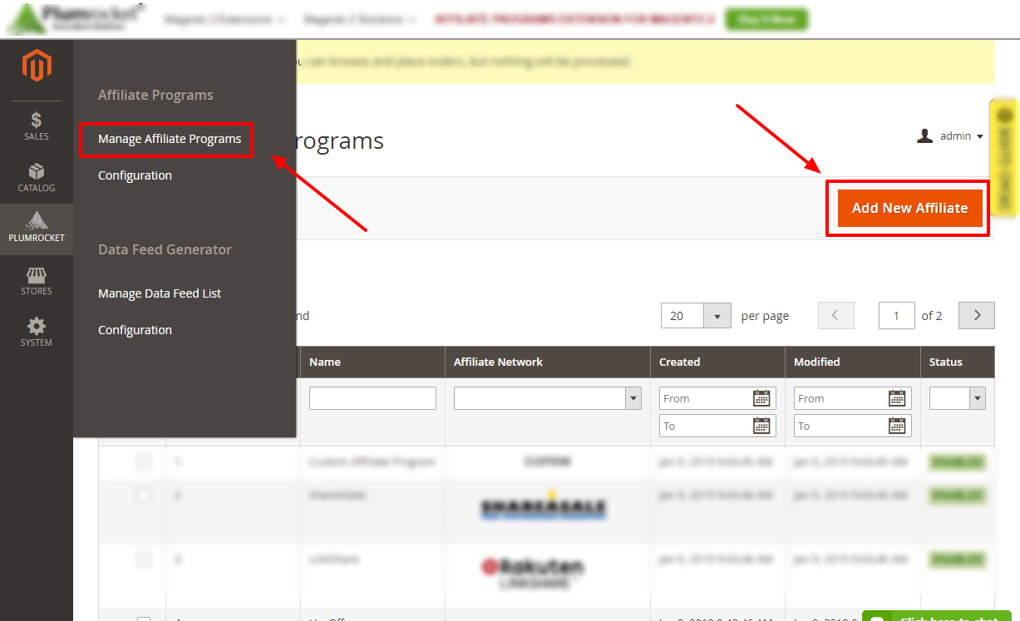Open the System sidebar menu

37,333
